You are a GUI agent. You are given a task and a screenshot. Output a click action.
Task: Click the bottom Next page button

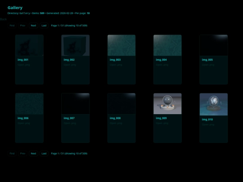pos(33,154)
